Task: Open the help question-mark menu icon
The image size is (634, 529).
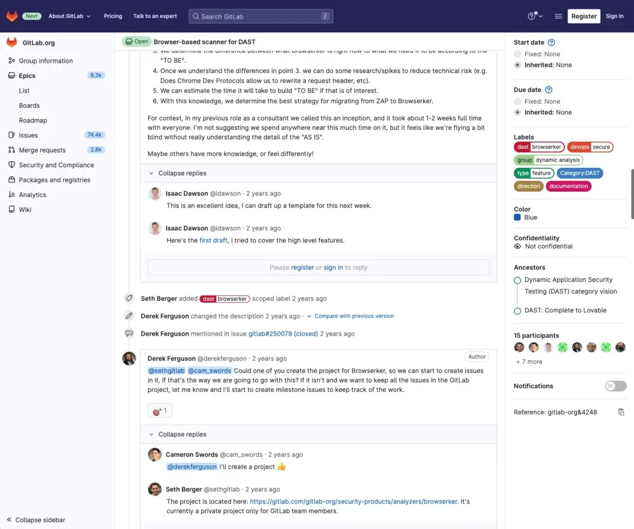Action: (534, 16)
